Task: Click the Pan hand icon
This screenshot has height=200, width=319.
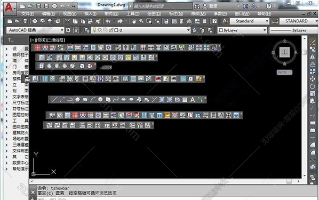Action: [x=134, y=21]
